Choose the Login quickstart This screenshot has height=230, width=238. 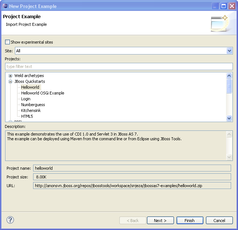(x=25, y=99)
